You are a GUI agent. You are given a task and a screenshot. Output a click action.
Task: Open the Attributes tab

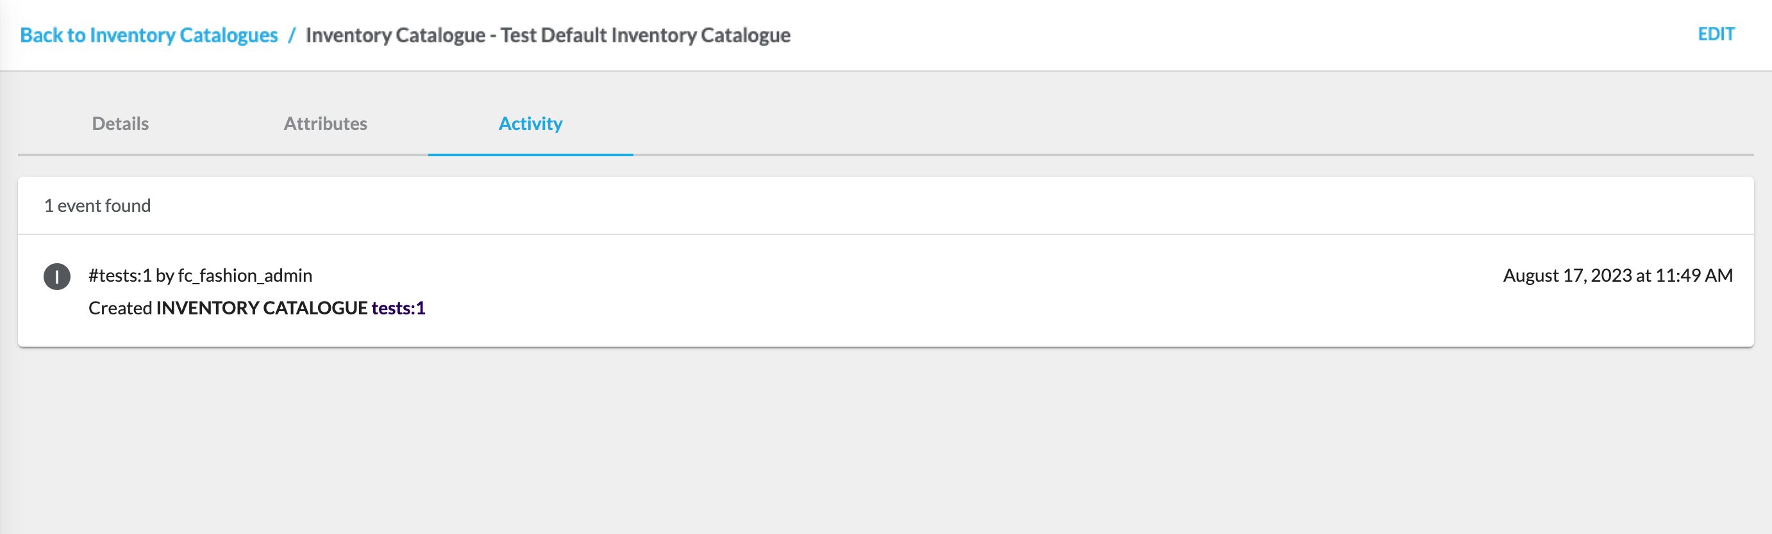(326, 124)
